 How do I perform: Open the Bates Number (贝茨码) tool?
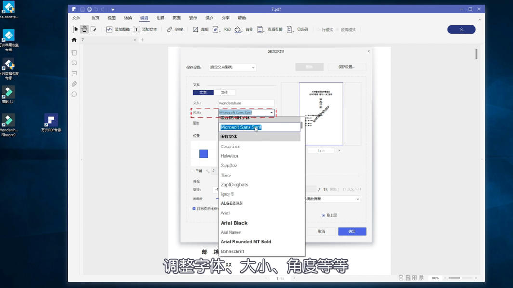click(297, 29)
